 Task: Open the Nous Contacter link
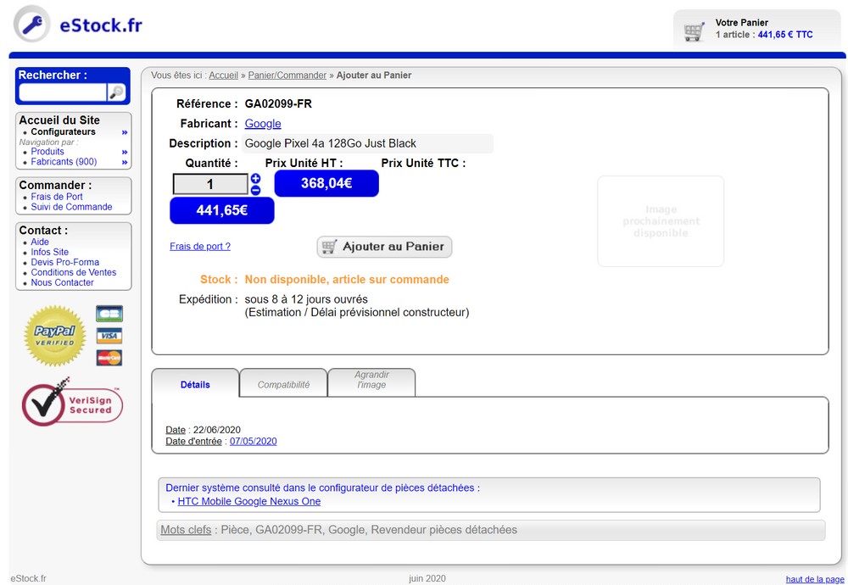click(62, 283)
